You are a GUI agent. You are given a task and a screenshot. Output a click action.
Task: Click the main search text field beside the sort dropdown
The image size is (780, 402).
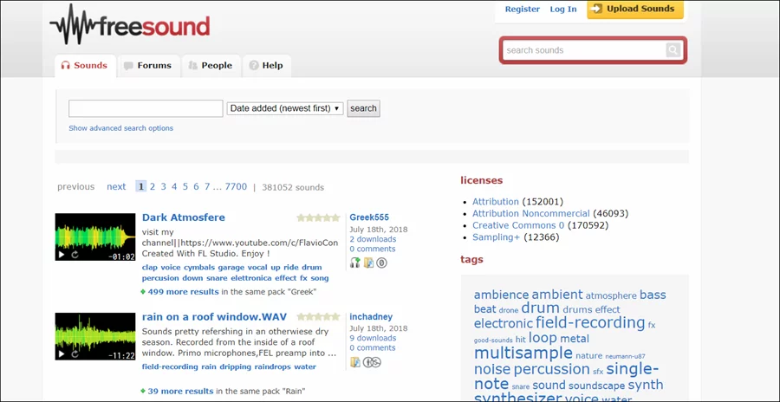(x=146, y=108)
